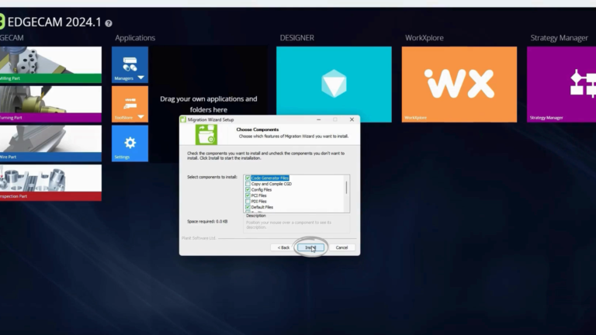Viewport: 596px width, 335px height.
Task: Toggle the Default Files checkbox
Action: [x=248, y=207]
